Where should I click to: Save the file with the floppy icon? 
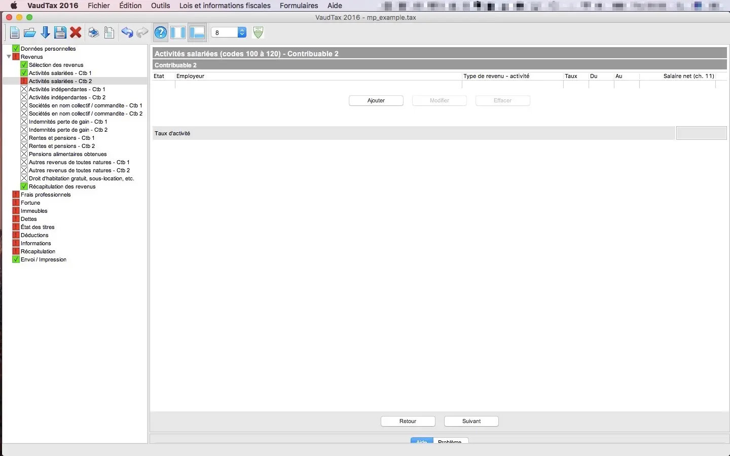(x=60, y=33)
